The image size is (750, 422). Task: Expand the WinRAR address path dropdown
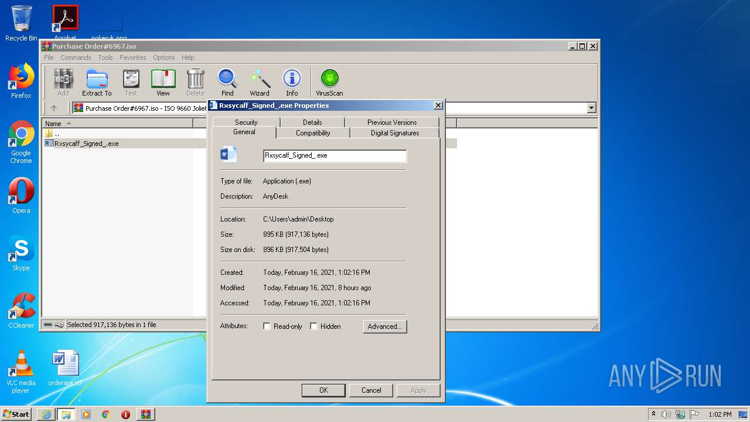pyautogui.click(x=591, y=108)
